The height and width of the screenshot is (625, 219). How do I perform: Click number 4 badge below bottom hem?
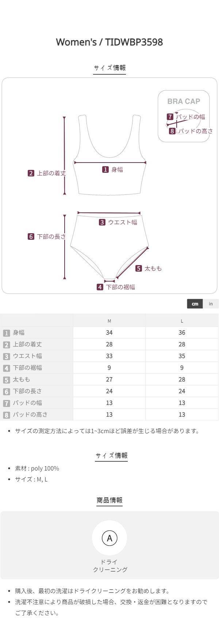(x=100, y=287)
